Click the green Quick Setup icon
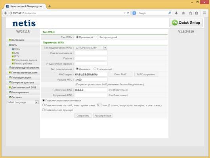 click(x=175, y=23)
